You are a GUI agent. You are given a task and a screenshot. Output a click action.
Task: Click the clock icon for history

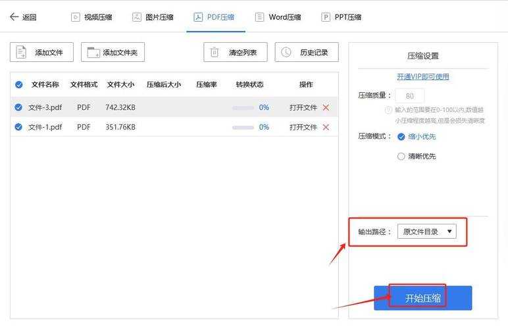(x=286, y=52)
